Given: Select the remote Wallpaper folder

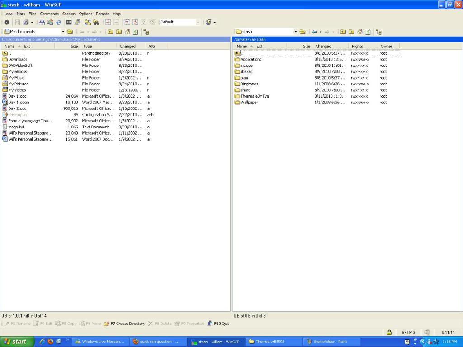Looking at the screenshot, I should pos(246,103).
